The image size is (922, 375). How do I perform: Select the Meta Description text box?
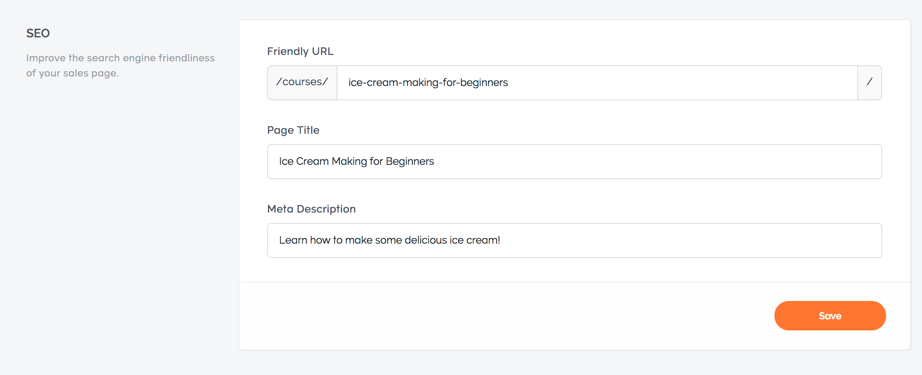tap(574, 240)
